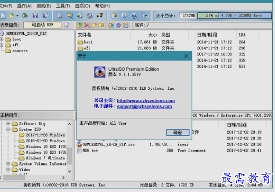Click the blue question-mark Help icon

(134, 16)
